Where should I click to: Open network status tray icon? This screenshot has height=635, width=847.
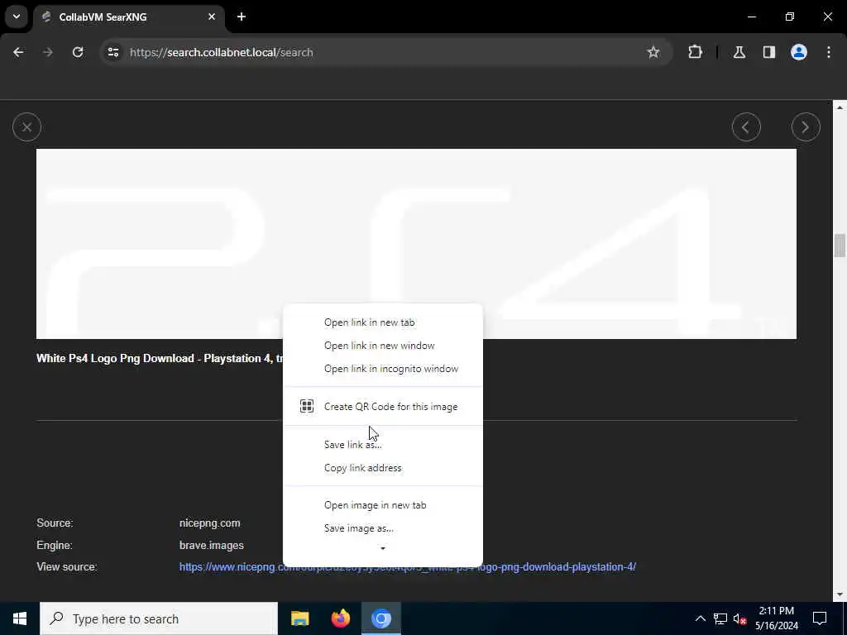pos(720,618)
